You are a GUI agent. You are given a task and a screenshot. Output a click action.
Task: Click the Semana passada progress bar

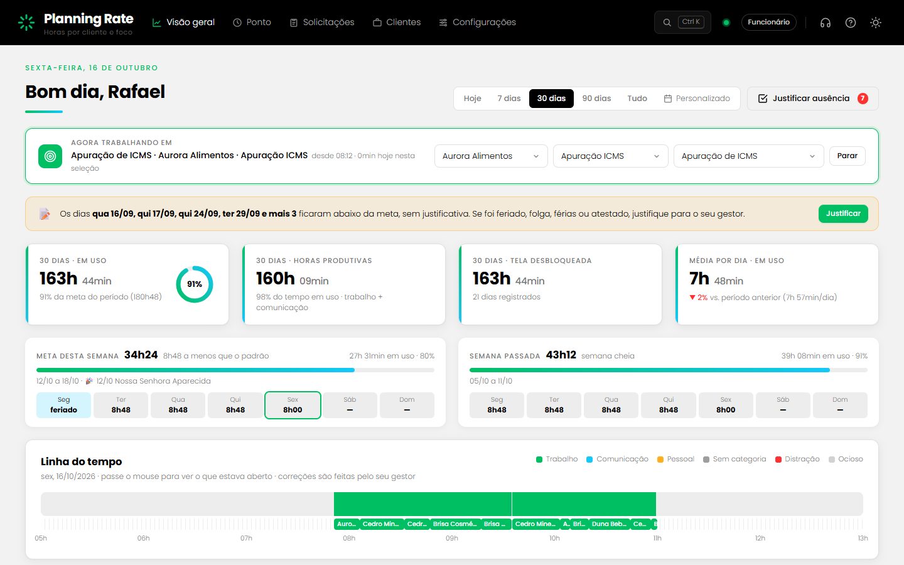pyautogui.click(x=669, y=370)
